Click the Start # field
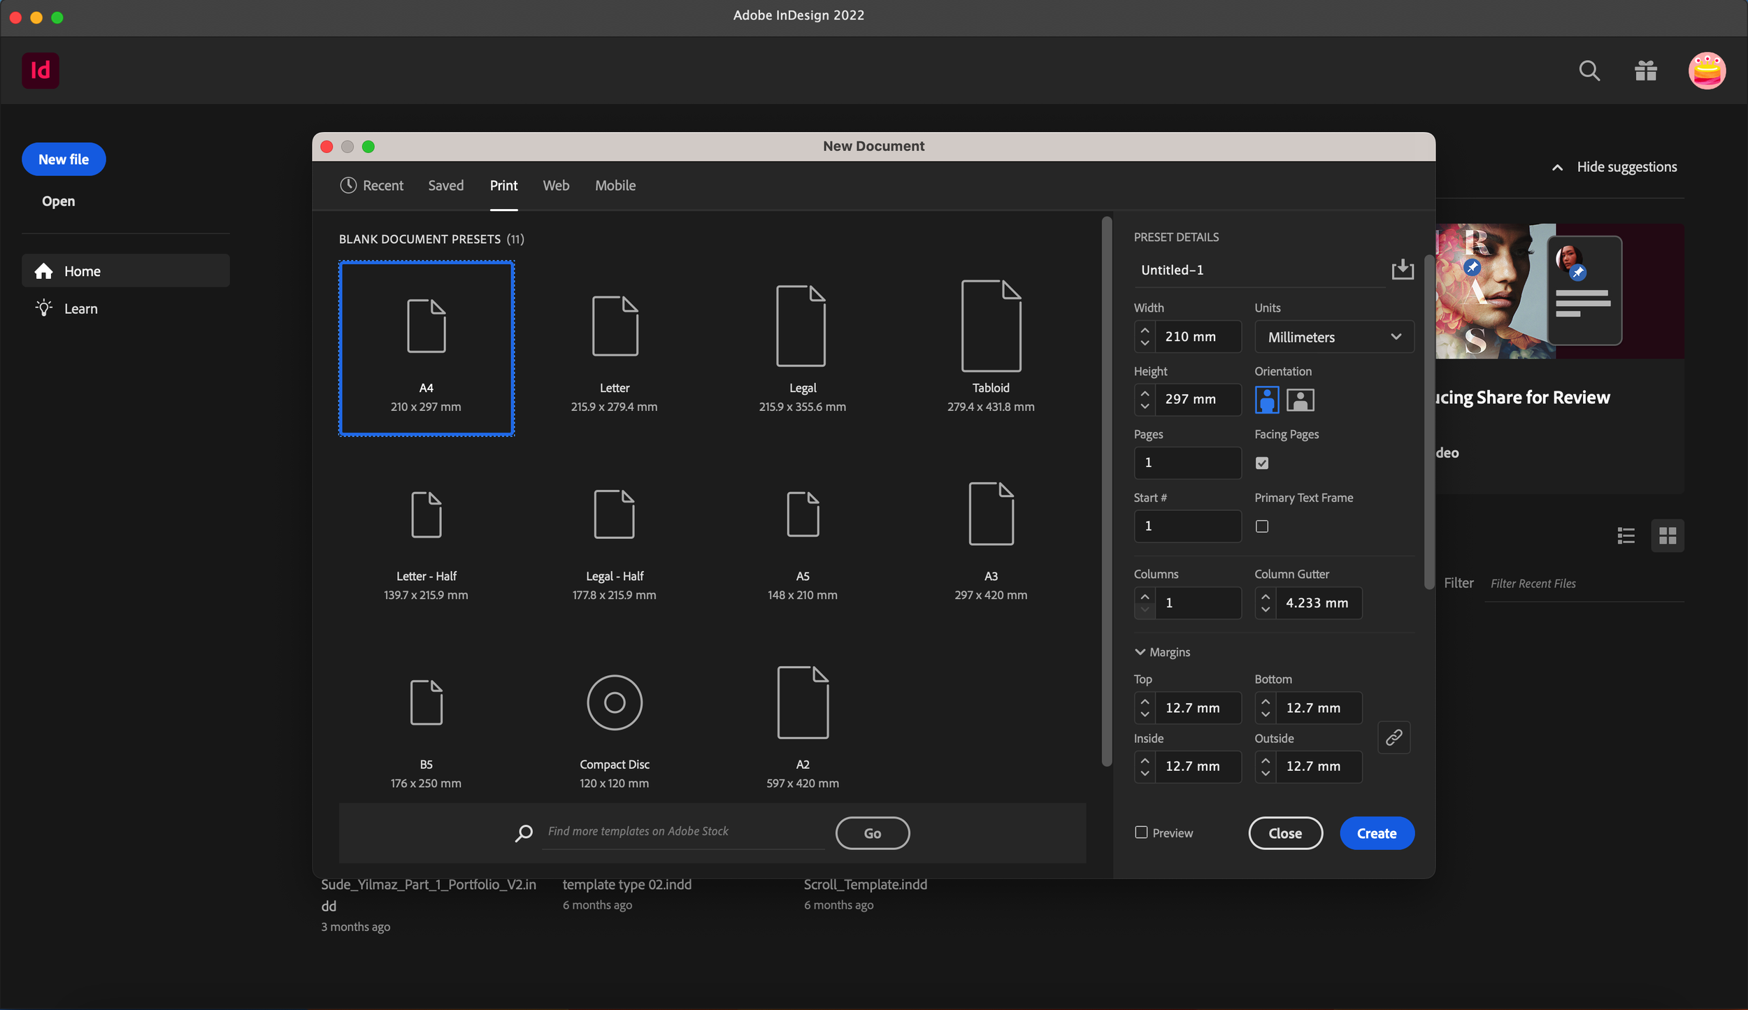Viewport: 1748px width, 1010px height. pyautogui.click(x=1187, y=526)
